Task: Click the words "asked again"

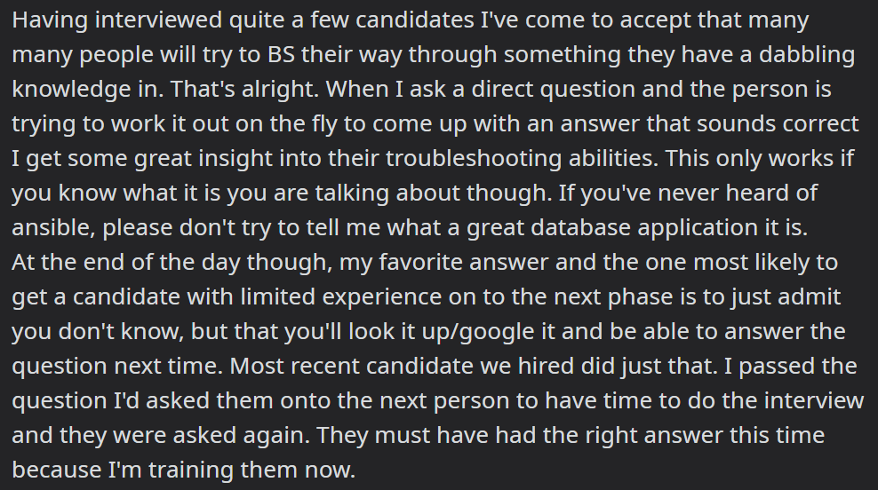Action: (x=242, y=436)
